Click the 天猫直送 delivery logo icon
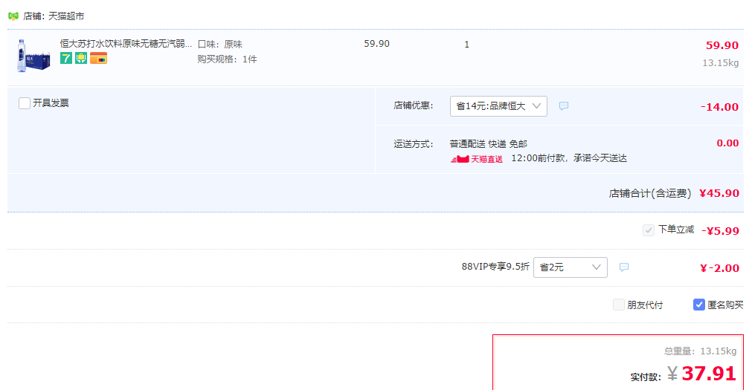The height and width of the screenshot is (390, 752). 477,159
